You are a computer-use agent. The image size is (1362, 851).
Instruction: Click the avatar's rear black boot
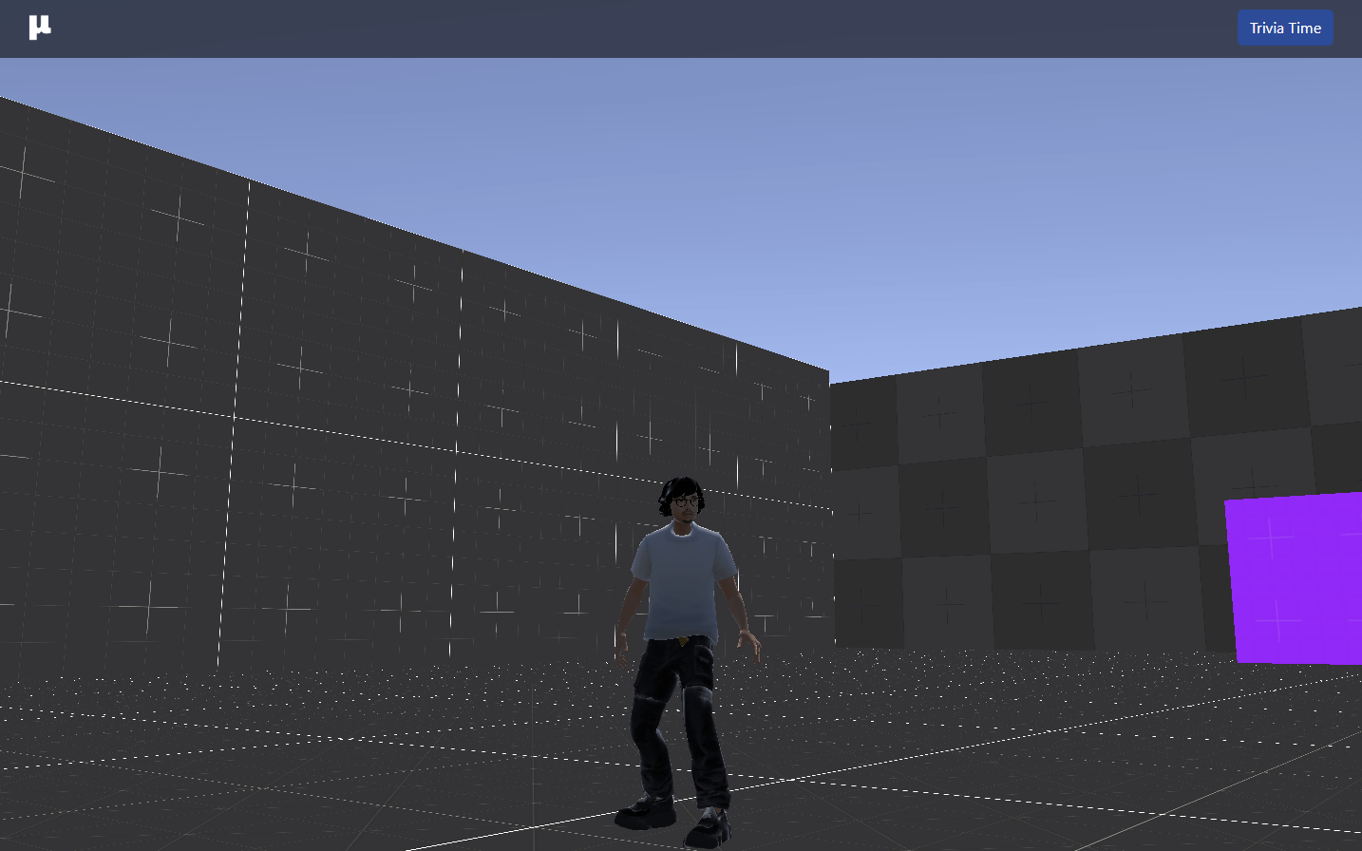(646, 810)
